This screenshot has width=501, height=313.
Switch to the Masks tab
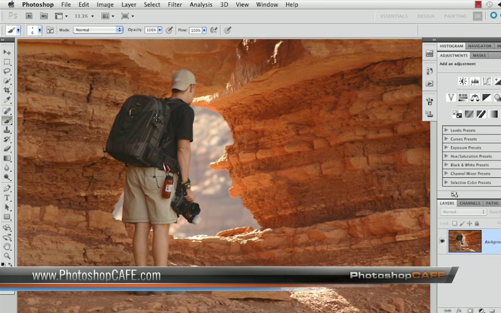tap(479, 55)
